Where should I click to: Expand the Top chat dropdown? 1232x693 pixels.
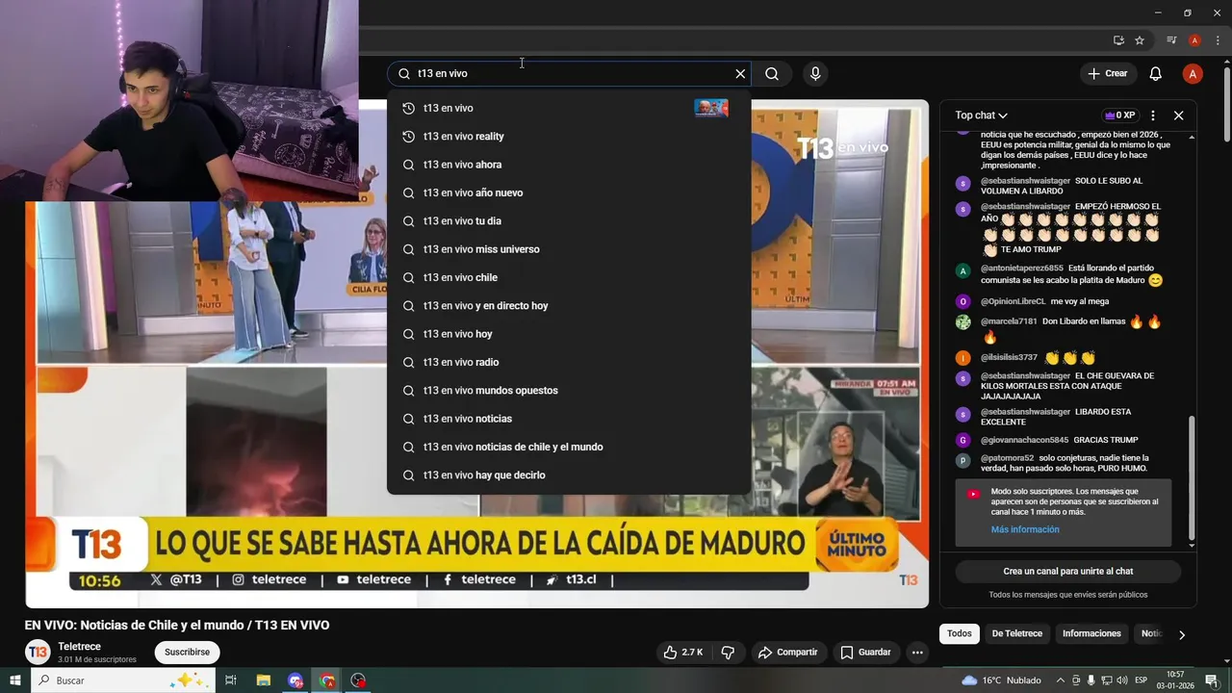[x=981, y=115]
